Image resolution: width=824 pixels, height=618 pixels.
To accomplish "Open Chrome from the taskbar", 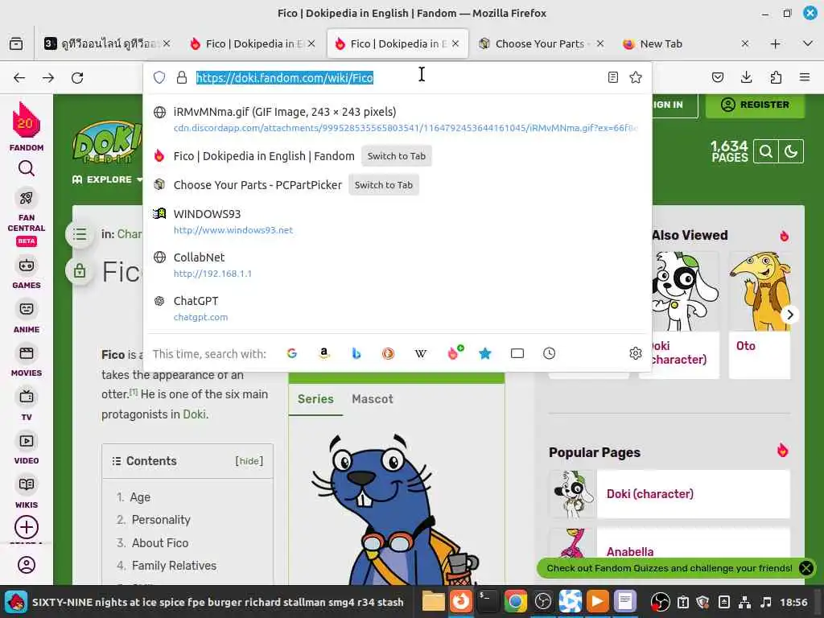I will [x=515, y=601].
